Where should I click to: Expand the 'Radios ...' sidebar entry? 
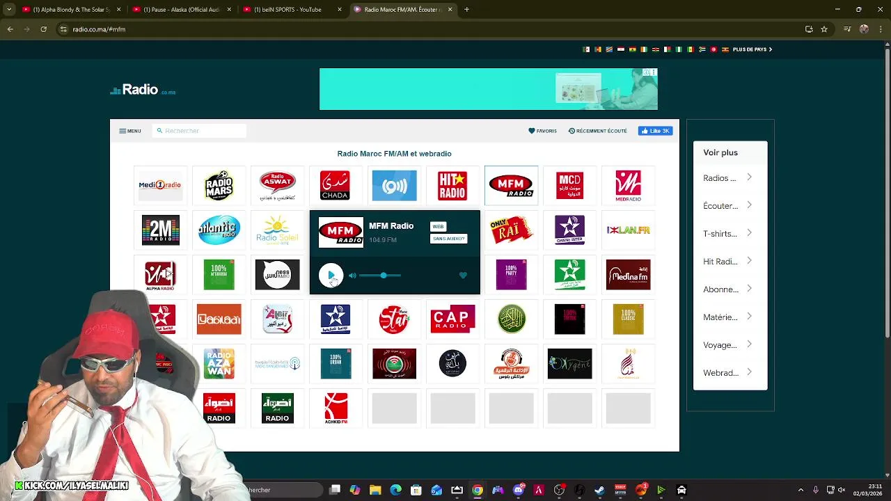pos(727,178)
